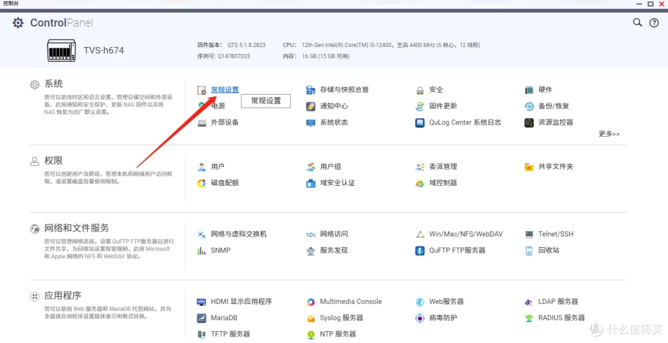Click the serial number text Q147B07033

coord(234,56)
